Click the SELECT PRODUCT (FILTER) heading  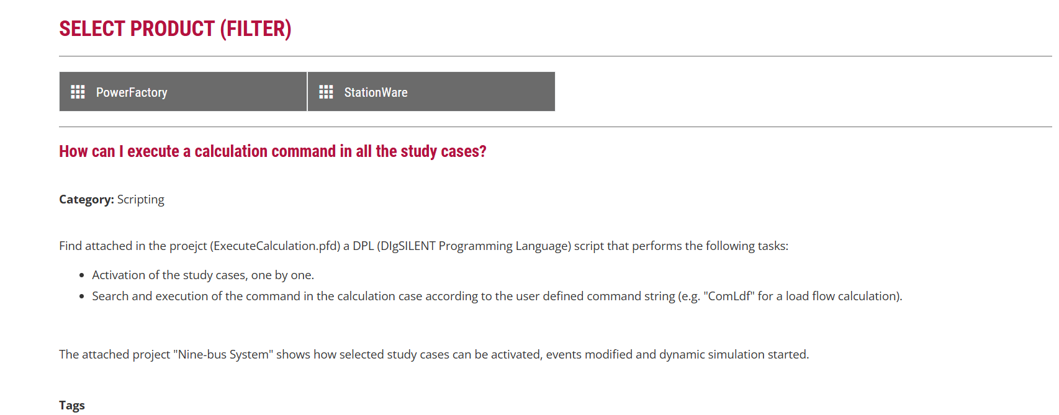(175, 29)
